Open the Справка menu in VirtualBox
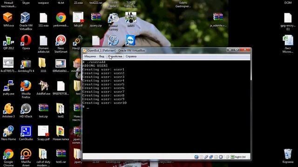The image size is (298, 167). click(131, 57)
